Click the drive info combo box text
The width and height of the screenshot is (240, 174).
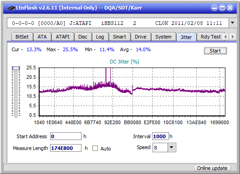117,23
